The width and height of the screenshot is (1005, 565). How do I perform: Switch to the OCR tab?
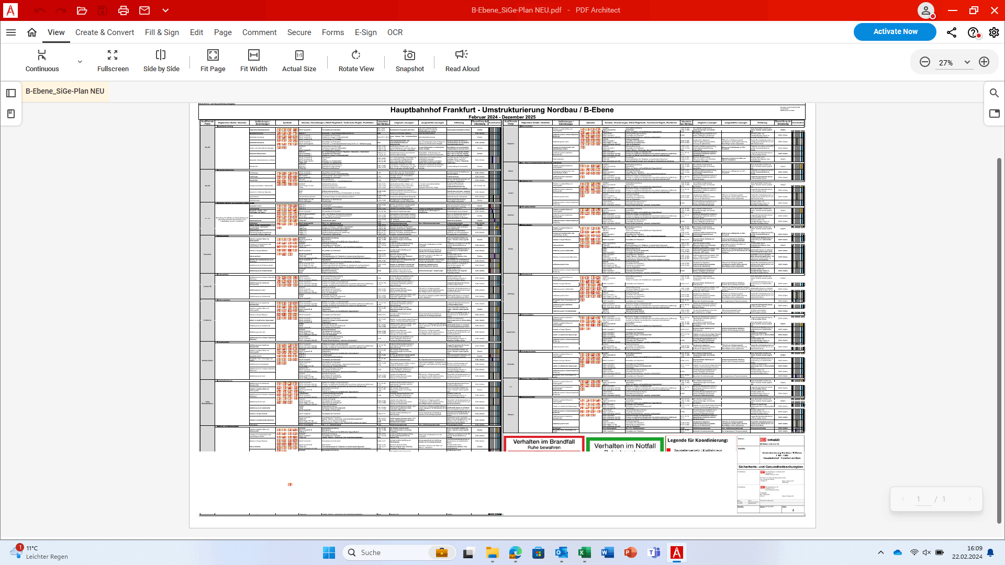(395, 32)
